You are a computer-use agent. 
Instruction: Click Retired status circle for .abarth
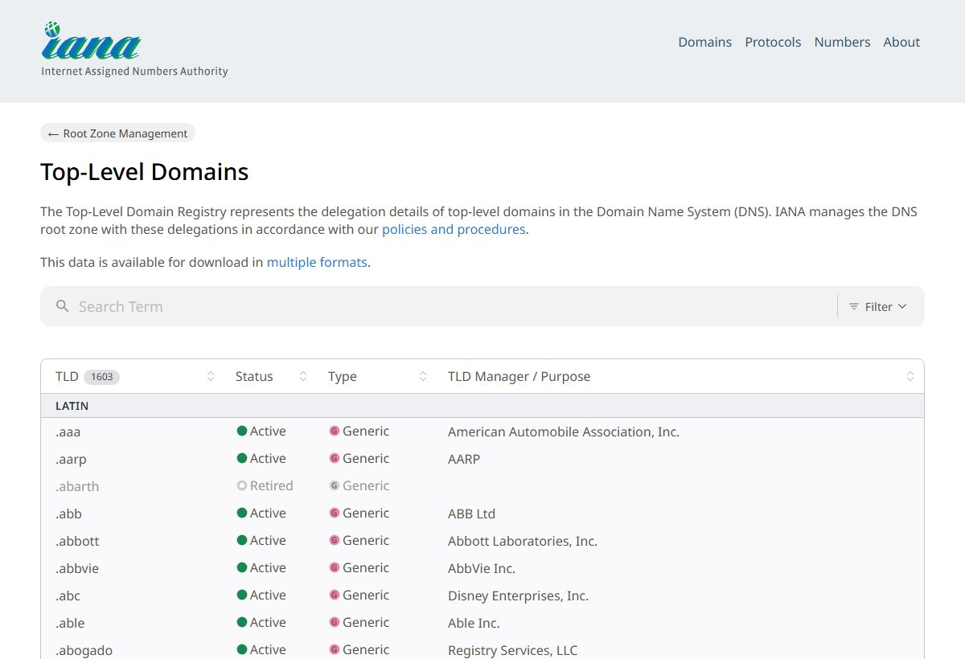(241, 486)
